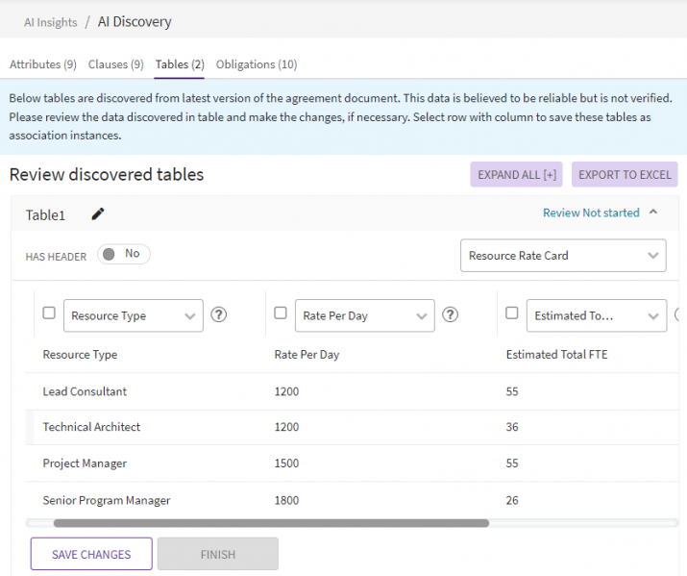Click the Table1 title

click(45, 215)
